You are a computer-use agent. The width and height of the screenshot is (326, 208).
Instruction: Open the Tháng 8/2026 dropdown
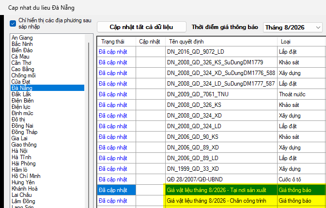[293, 28]
